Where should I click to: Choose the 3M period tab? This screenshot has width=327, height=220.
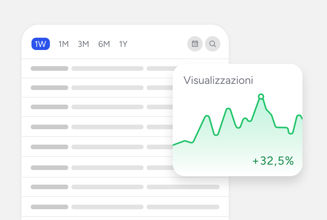[x=83, y=44]
